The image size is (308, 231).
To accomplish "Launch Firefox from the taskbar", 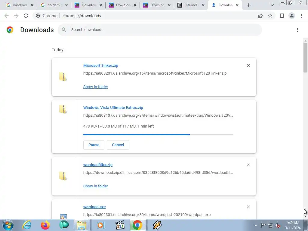I will [45, 225].
